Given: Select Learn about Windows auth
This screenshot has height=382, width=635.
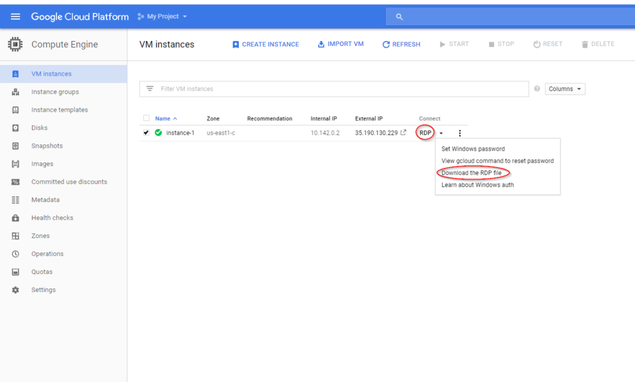Looking at the screenshot, I should pos(477,185).
